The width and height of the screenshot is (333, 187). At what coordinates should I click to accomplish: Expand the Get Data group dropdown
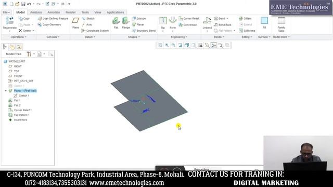(x=53, y=37)
